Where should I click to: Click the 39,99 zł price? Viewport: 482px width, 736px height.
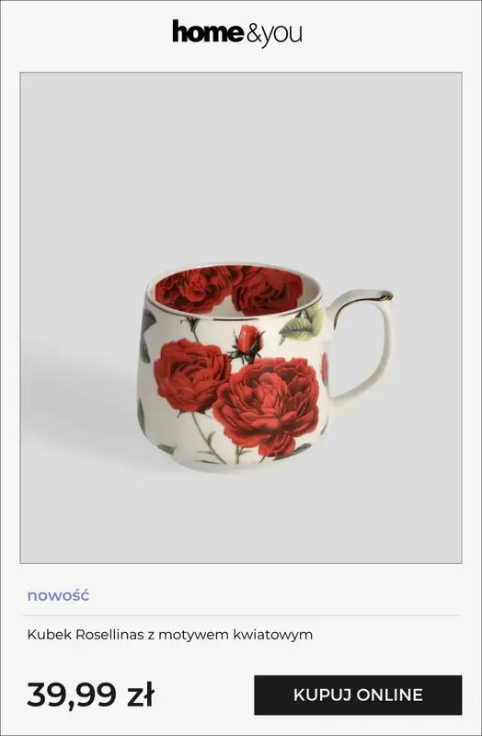click(x=90, y=695)
